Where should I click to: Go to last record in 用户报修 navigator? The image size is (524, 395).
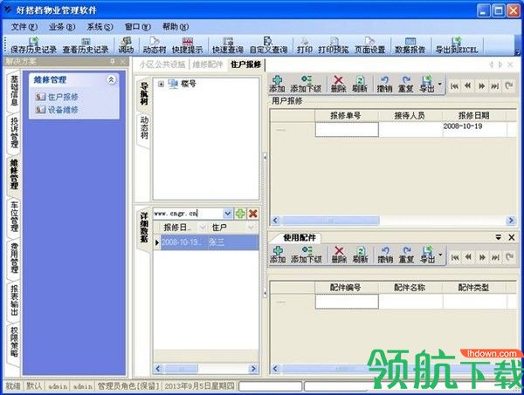coord(495,86)
